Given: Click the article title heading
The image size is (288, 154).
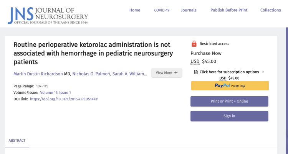Looking at the screenshot, I should 92,53.
